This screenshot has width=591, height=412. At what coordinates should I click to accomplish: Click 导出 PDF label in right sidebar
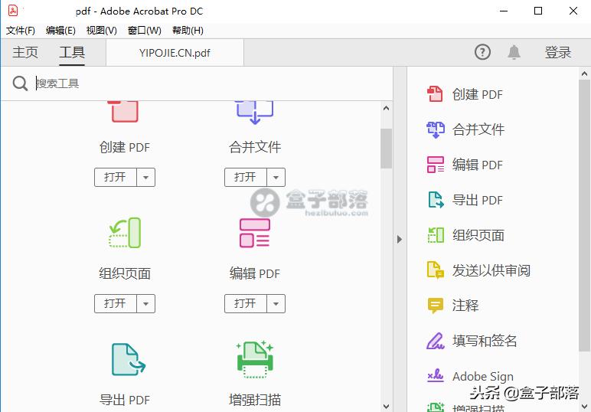[x=478, y=200]
